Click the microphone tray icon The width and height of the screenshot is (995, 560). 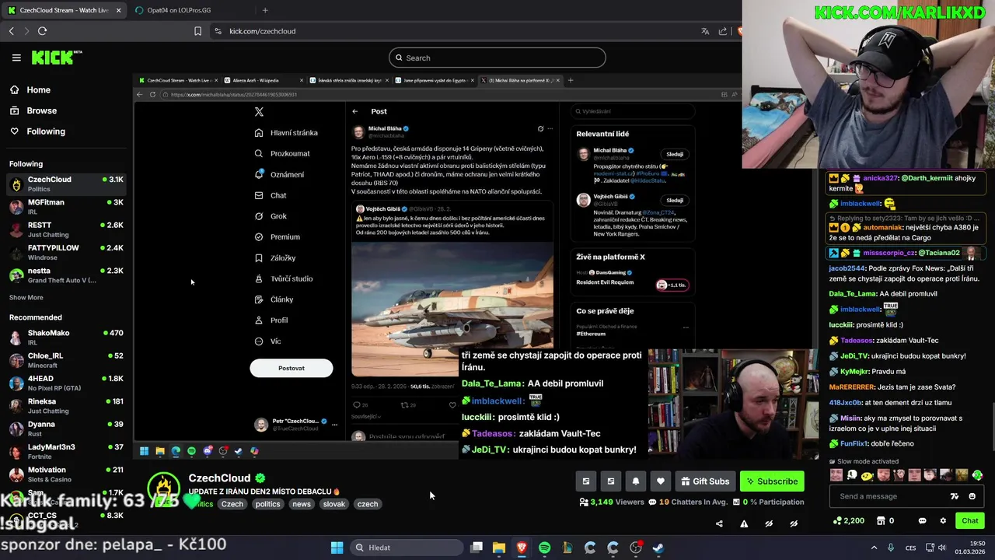(x=891, y=548)
